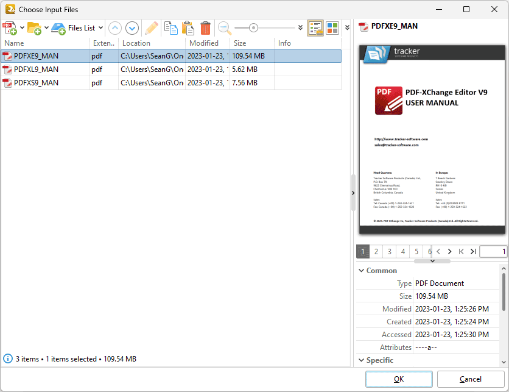Click the Add Folder icon
509x392 pixels.
pos(34,28)
